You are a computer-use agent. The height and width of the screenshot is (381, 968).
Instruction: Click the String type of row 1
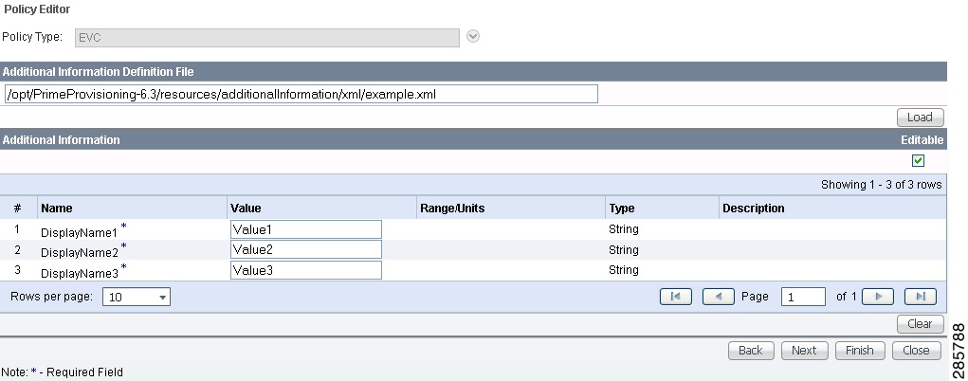[x=624, y=229]
